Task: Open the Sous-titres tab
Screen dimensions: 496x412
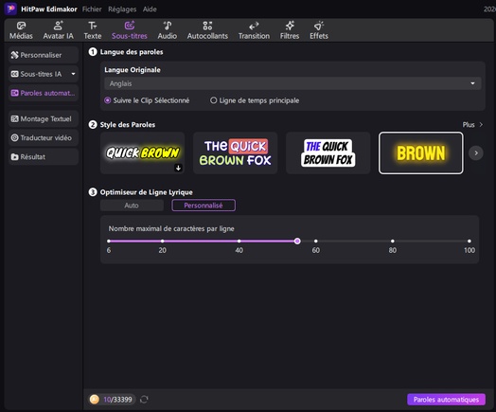Action: click(x=130, y=30)
